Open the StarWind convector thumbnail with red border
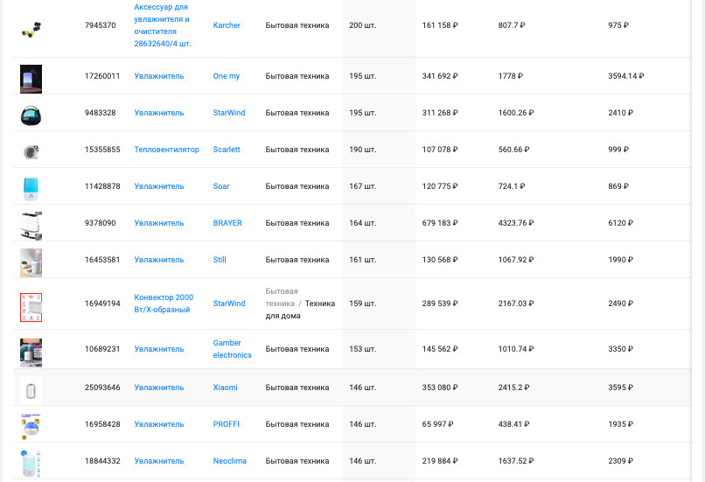Screen dimensions: 705x482 [x=31, y=308]
